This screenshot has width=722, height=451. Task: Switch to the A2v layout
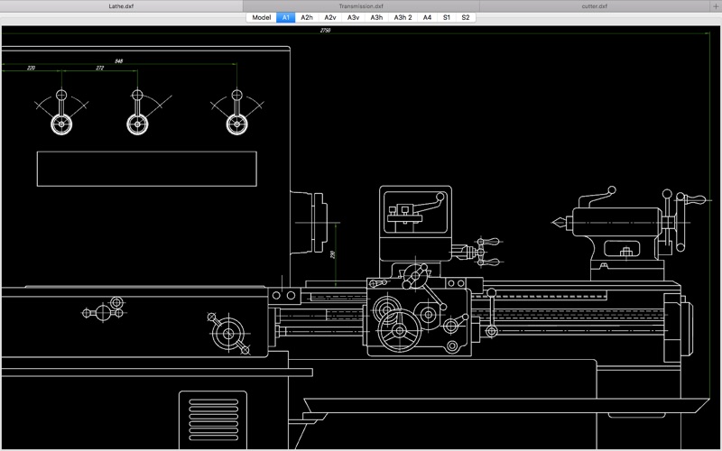330,17
